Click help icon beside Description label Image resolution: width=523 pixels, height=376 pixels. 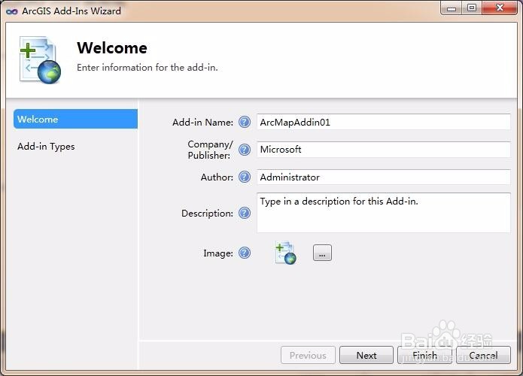245,213
